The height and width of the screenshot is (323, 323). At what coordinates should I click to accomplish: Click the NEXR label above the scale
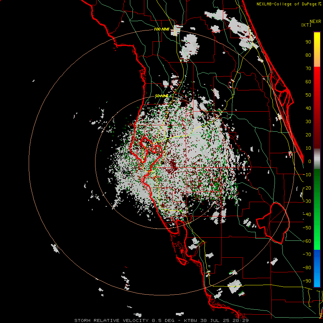pyautogui.click(x=315, y=22)
